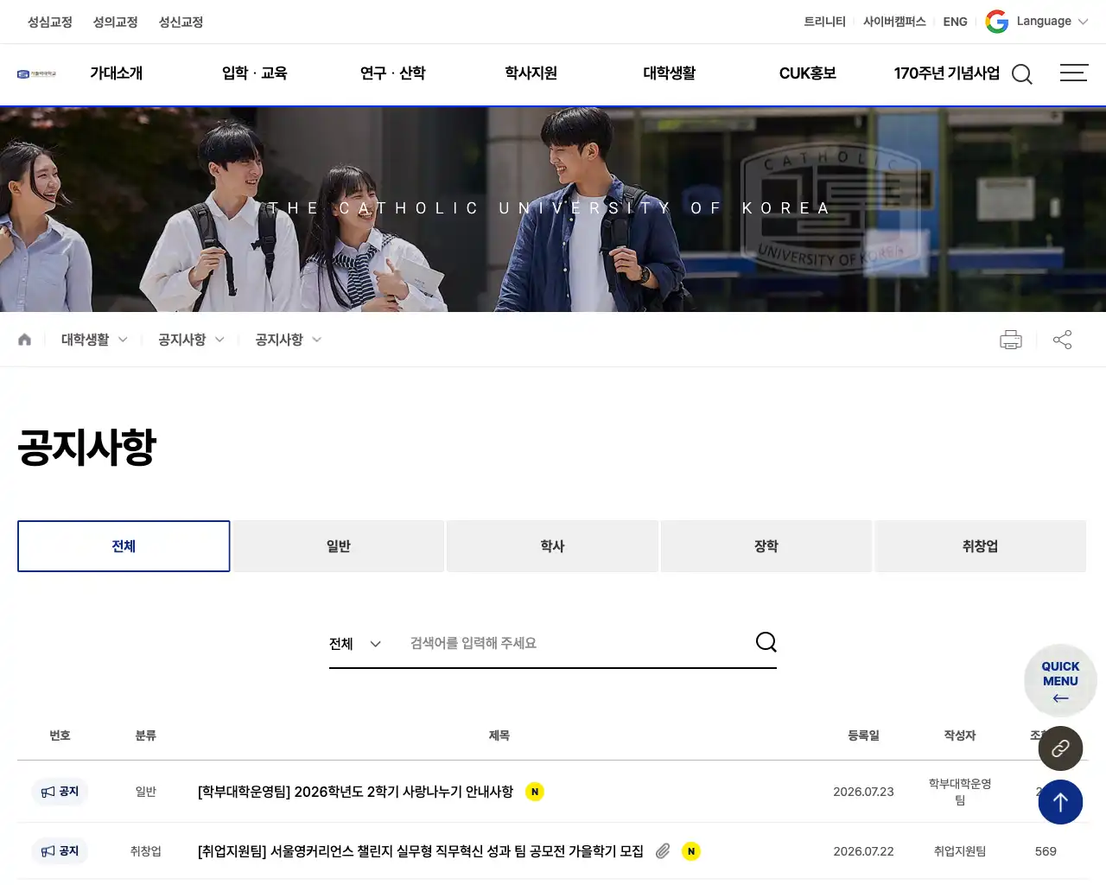Click the scroll-to-top arrow button
1106x885 pixels.
pyautogui.click(x=1060, y=802)
